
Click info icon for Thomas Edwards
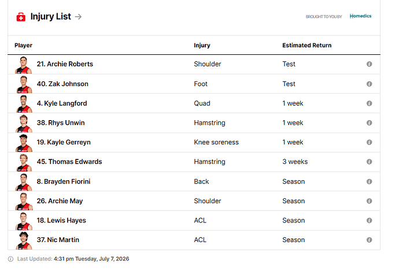(x=370, y=162)
